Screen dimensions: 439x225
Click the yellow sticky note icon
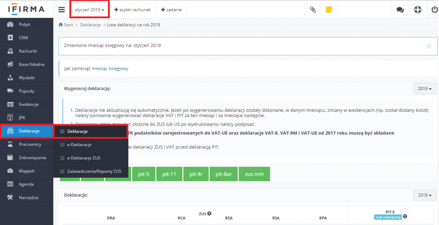pyautogui.click(x=329, y=9)
